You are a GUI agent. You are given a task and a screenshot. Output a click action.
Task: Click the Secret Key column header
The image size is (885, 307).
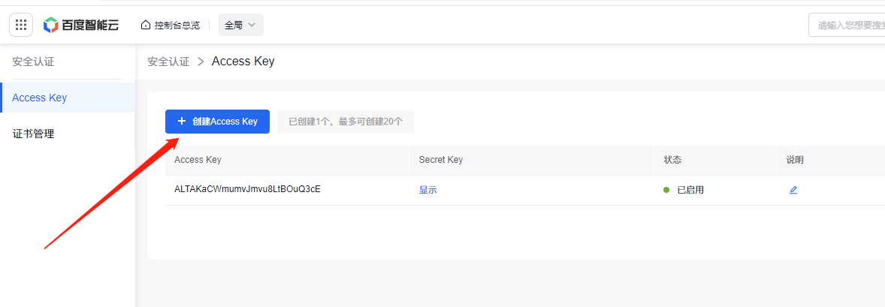(x=440, y=160)
